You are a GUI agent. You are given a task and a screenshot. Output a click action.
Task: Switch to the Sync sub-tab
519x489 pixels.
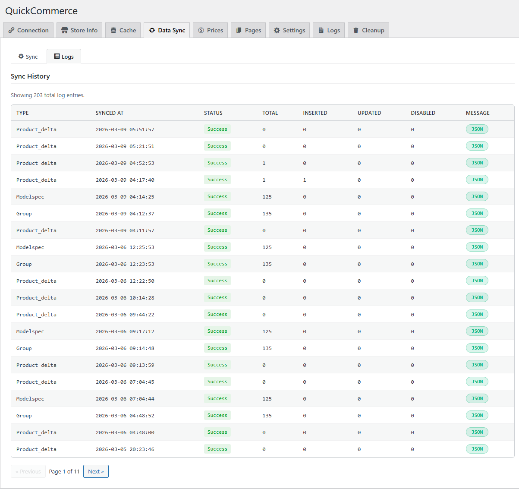(28, 57)
